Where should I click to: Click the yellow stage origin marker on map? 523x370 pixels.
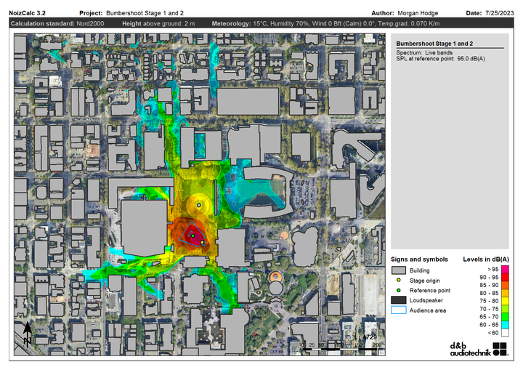[202, 242]
